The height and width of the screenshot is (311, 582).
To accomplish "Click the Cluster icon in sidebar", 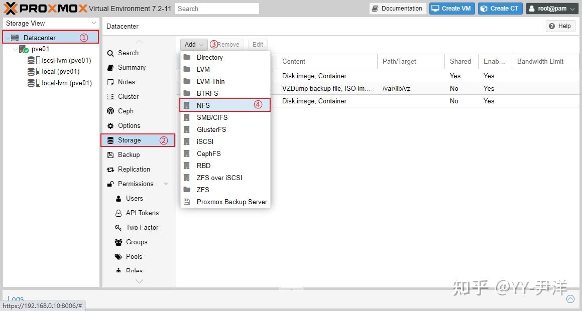I will coord(110,96).
